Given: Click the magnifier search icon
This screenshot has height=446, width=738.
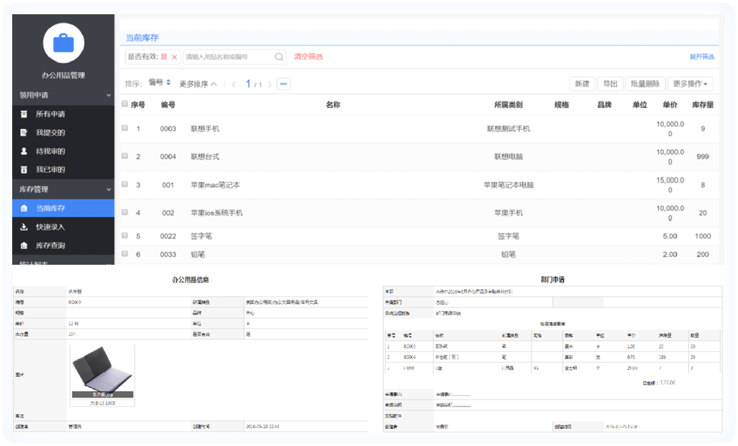Looking at the screenshot, I should pos(280,56).
